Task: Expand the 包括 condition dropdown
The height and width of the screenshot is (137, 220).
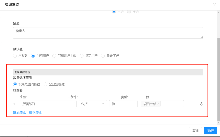Action: pos(93,104)
